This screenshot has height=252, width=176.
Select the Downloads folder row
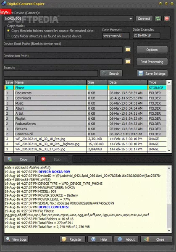coord(85,98)
